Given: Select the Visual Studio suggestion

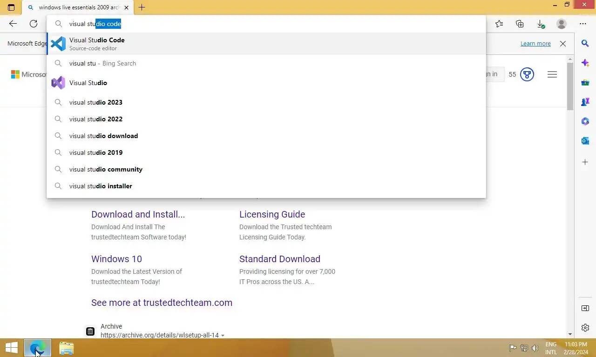Looking at the screenshot, I should [x=266, y=83].
